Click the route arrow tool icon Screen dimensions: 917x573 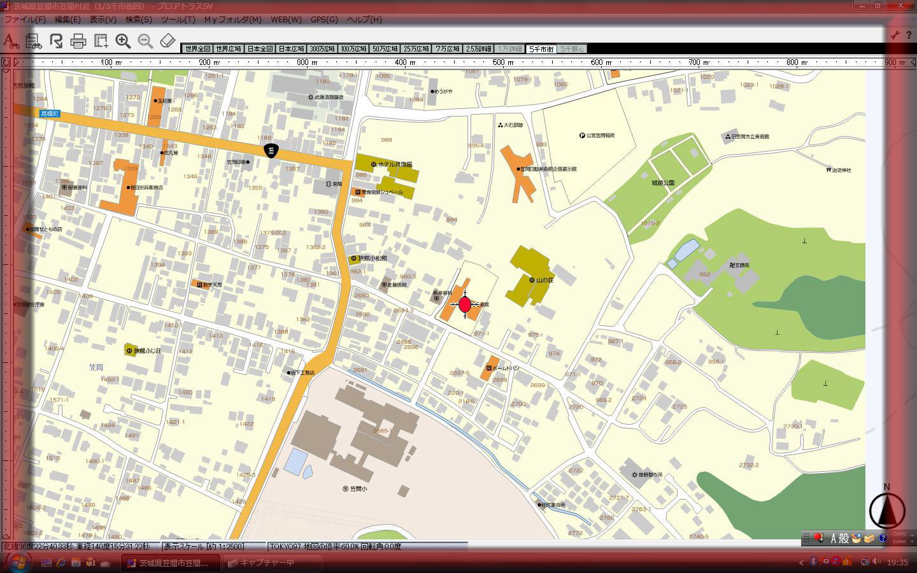pyautogui.click(x=56, y=41)
